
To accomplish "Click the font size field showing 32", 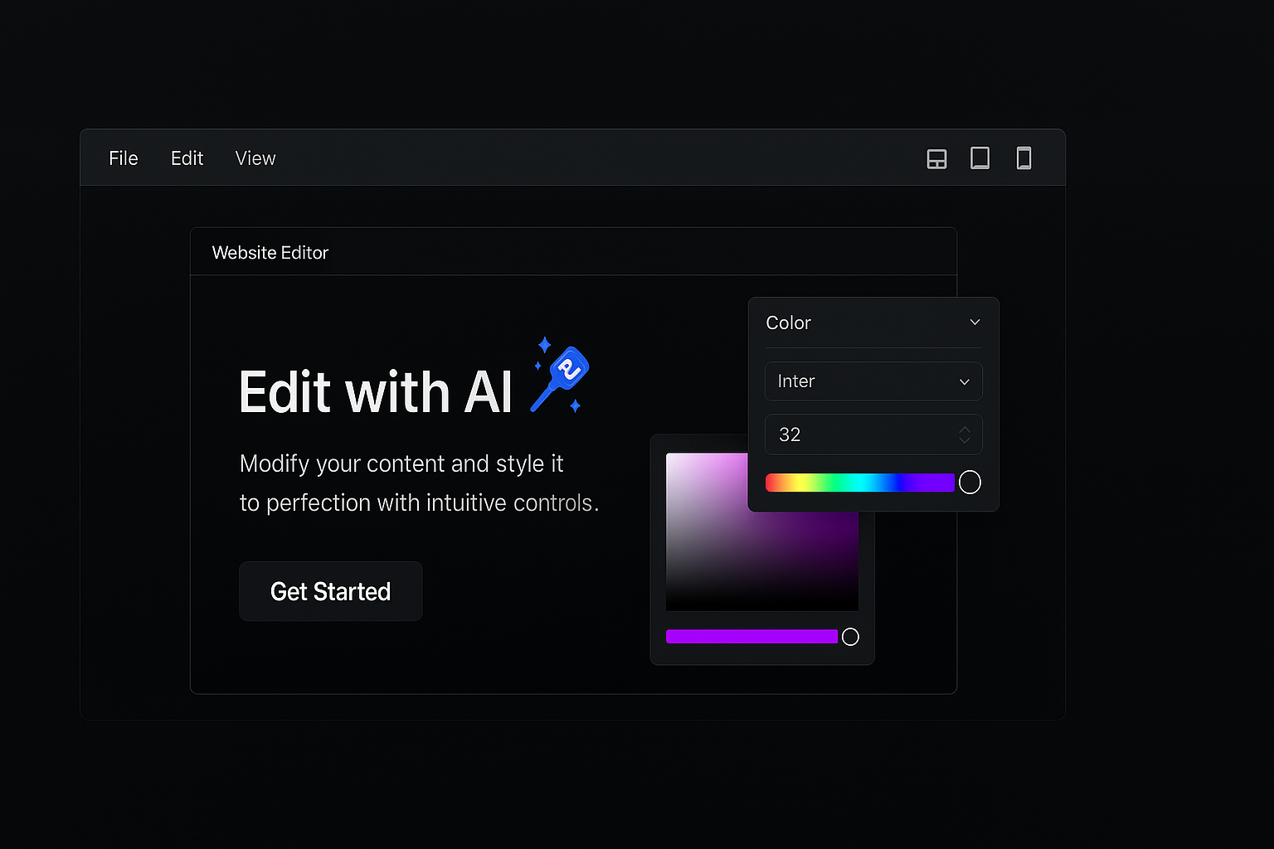I will point(854,434).
